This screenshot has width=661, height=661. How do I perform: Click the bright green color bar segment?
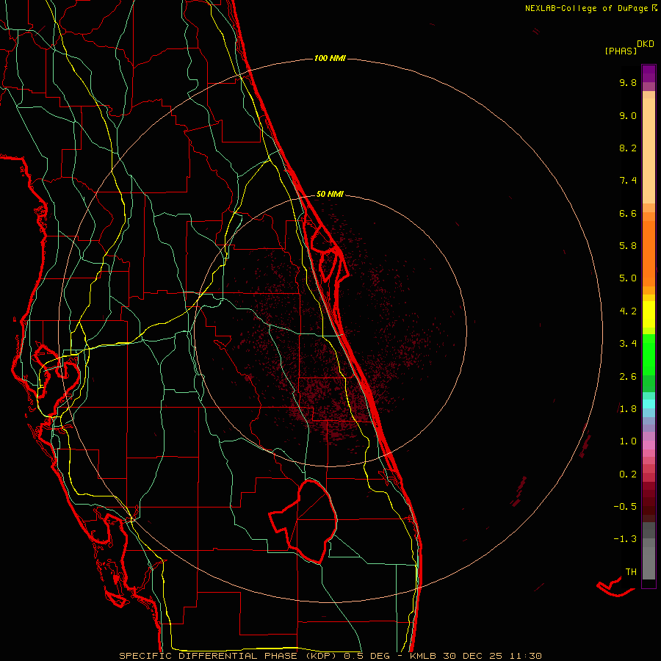pyautogui.click(x=649, y=354)
